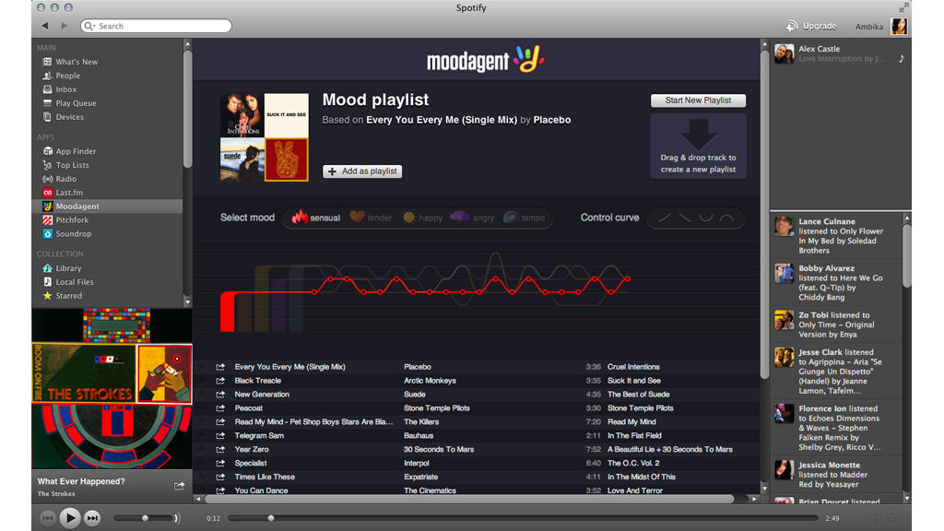
Task: Choose the falling line control curve
Action: [x=685, y=218]
